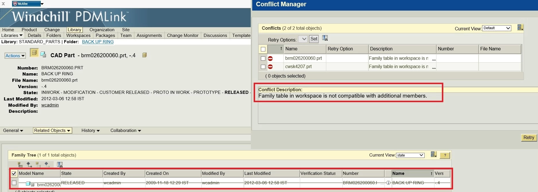Open the Retry Options dropdown
The image size is (538, 192).
(x=303, y=39)
